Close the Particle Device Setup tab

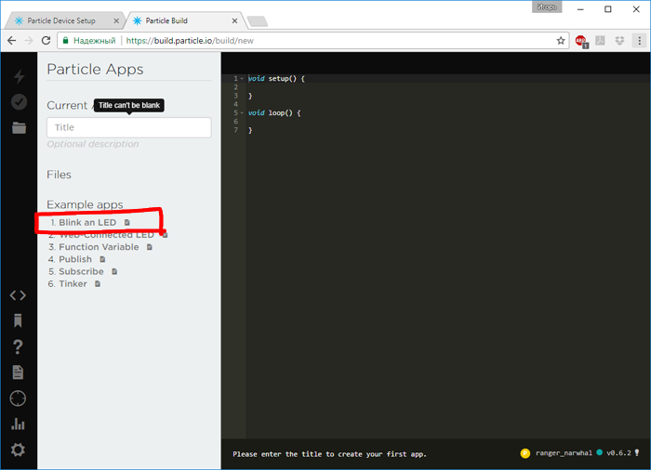pos(116,20)
